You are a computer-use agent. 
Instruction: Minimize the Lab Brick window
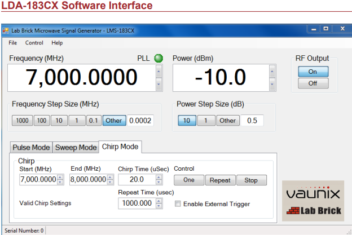coord(314,29)
